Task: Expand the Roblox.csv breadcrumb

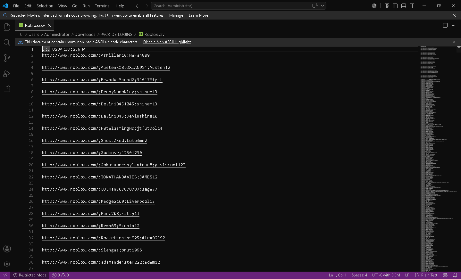Action: 154,34
